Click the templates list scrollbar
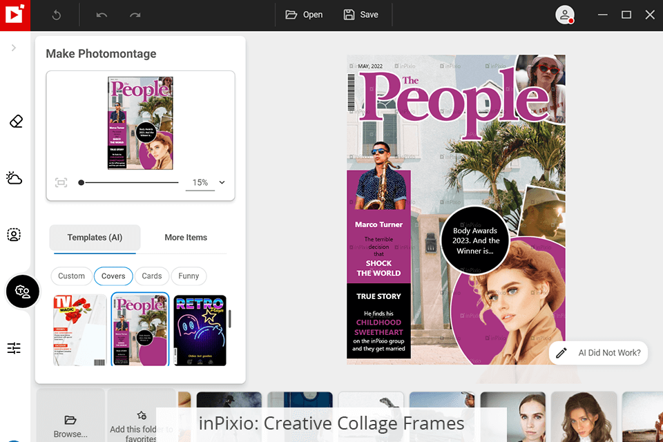The width and height of the screenshot is (663, 442). pyautogui.click(x=230, y=319)
